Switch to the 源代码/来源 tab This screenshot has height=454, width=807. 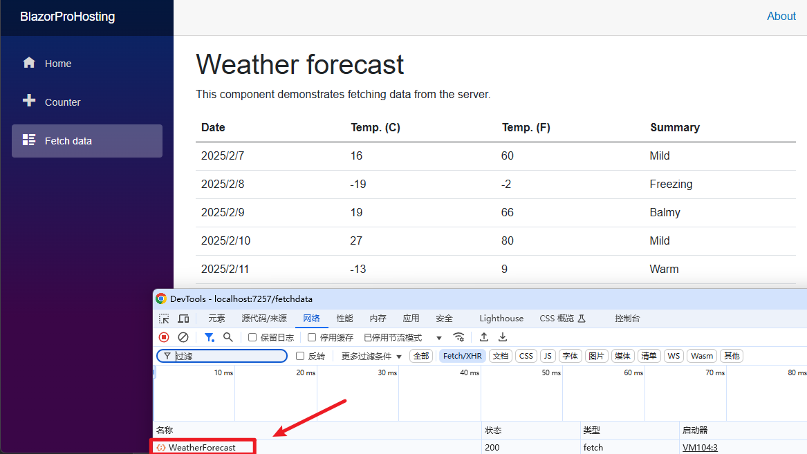pos(264,319)
